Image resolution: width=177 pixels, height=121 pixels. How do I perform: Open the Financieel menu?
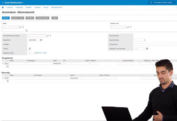[19, 7]
